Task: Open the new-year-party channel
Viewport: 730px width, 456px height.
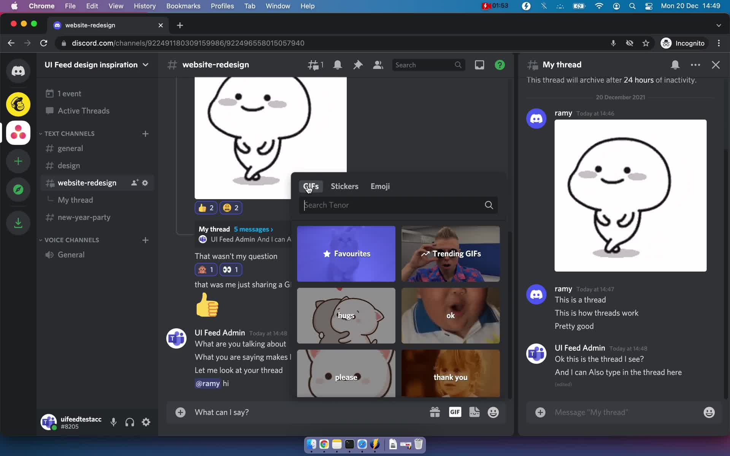Action: (97, 217)
